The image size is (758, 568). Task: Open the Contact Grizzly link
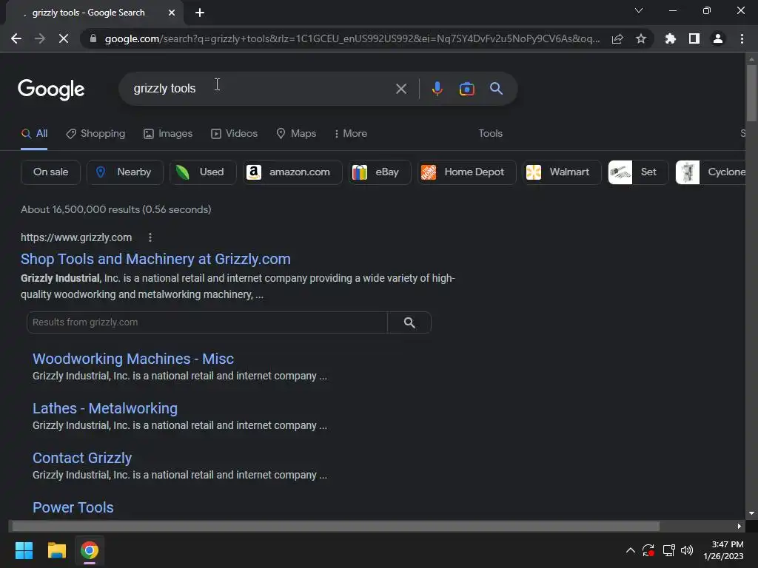[82, 458]
